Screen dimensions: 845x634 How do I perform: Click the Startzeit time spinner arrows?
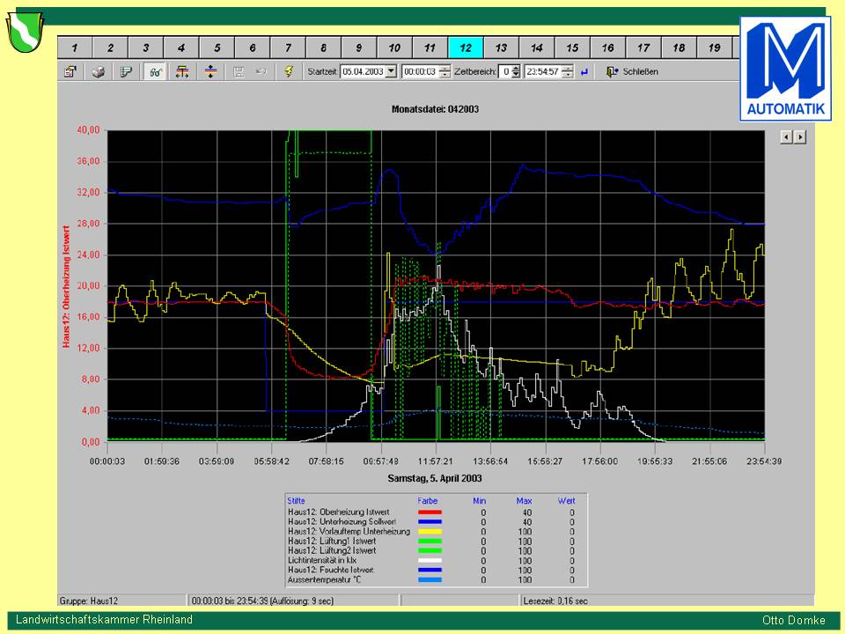coord(445,71)
